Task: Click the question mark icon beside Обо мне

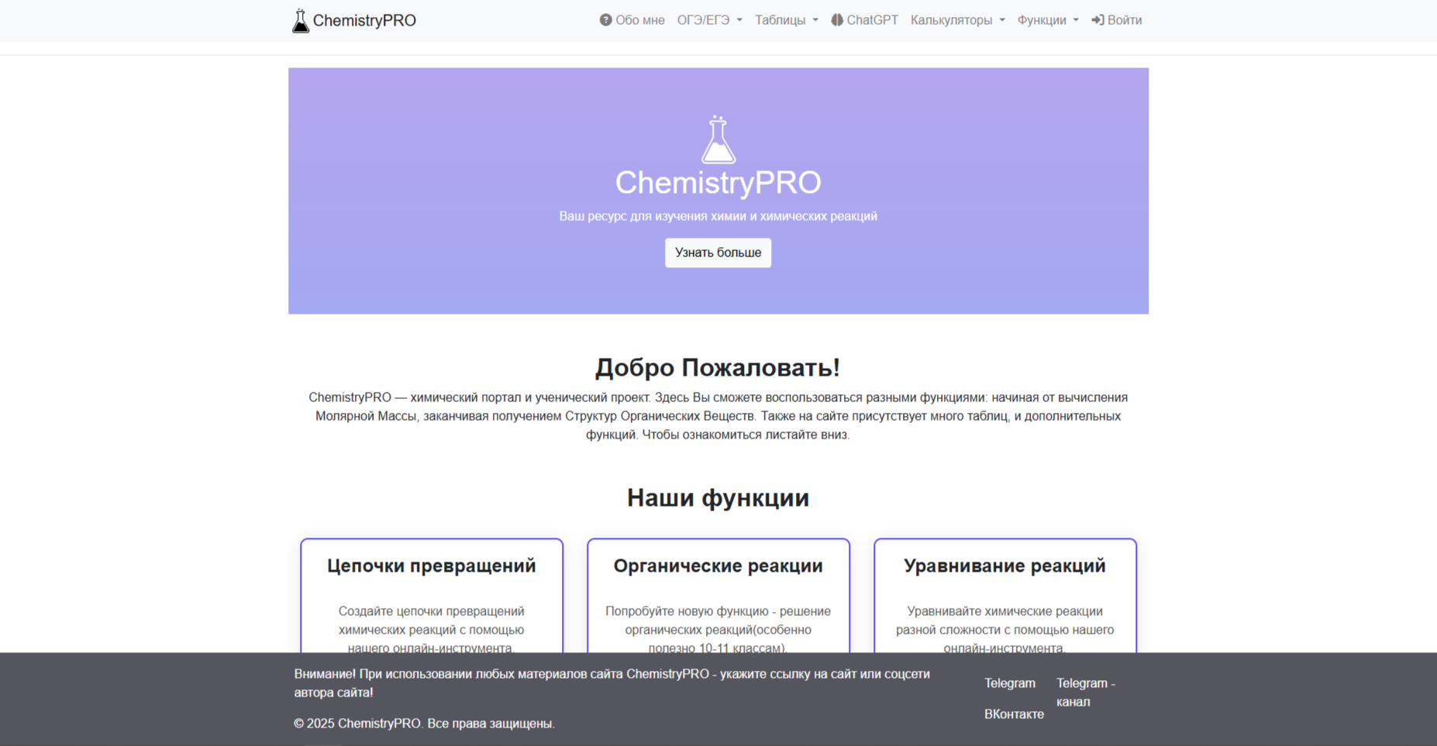Action: [605, 20]
